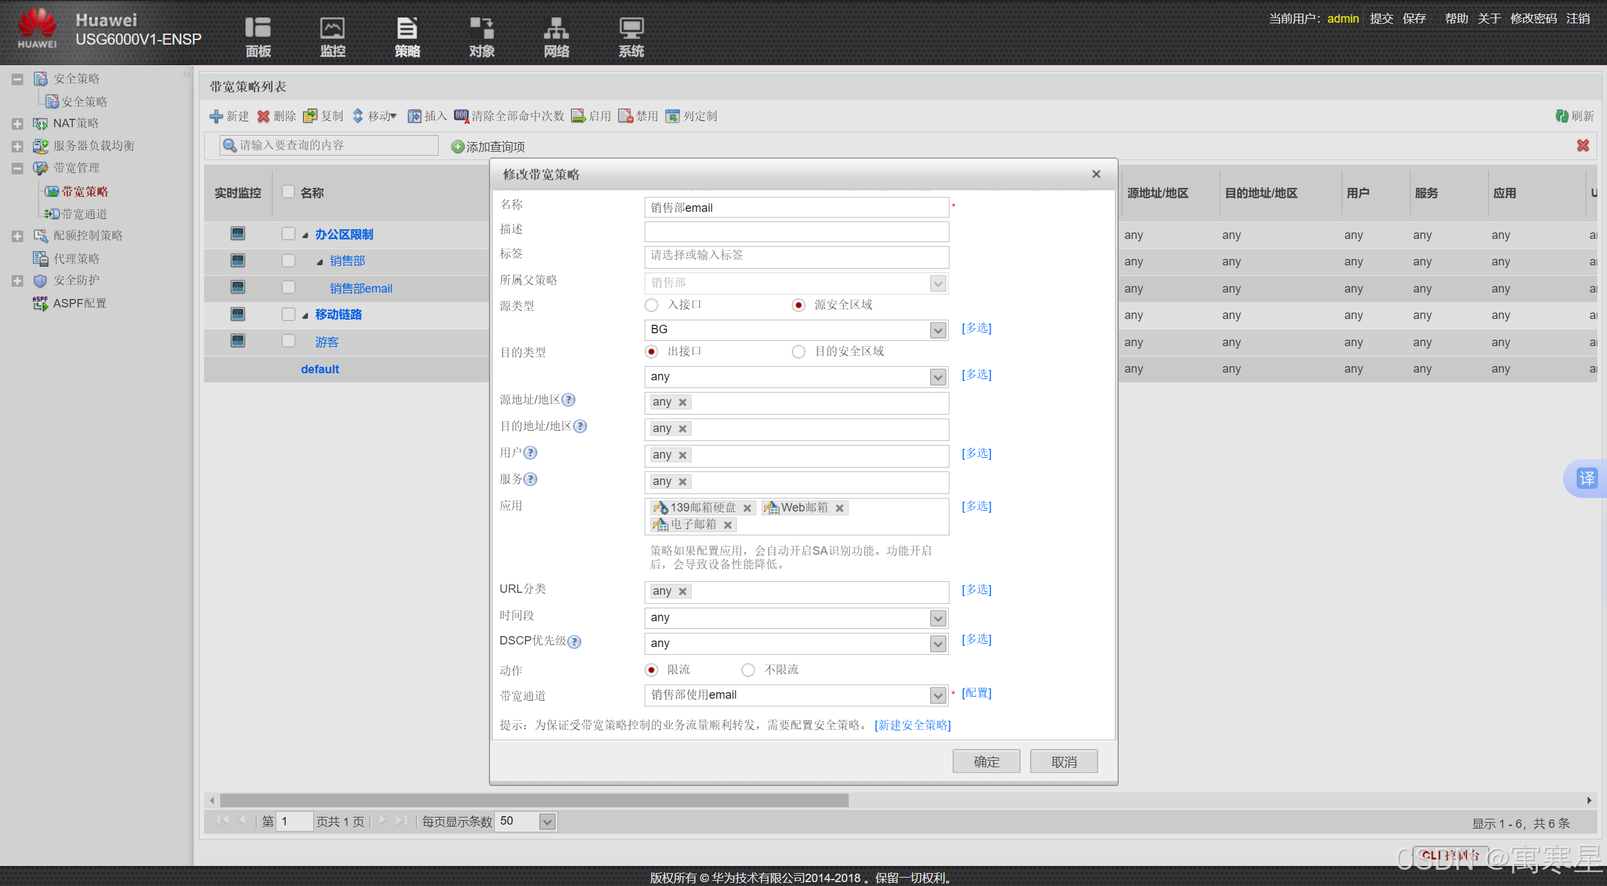
Task: Open the 监控 monitoring tab
Action: 333,37
